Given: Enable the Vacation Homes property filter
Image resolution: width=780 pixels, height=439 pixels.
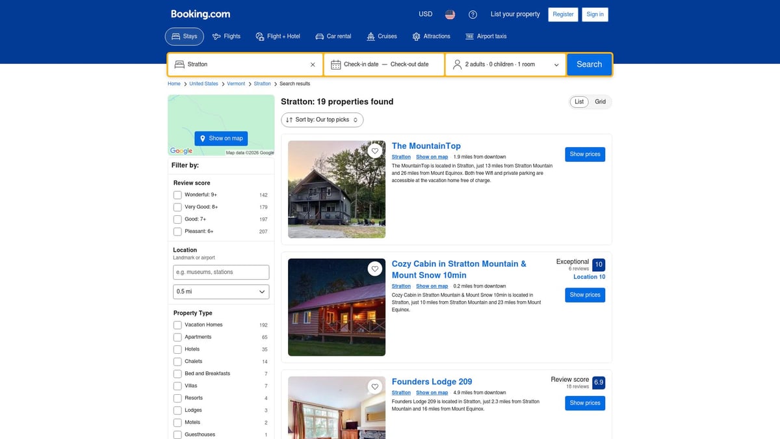Looking at the screenshot, I should pyautogui.click(x=177, y=325).
